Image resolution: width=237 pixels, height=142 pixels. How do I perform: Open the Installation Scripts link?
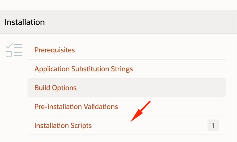63,126
